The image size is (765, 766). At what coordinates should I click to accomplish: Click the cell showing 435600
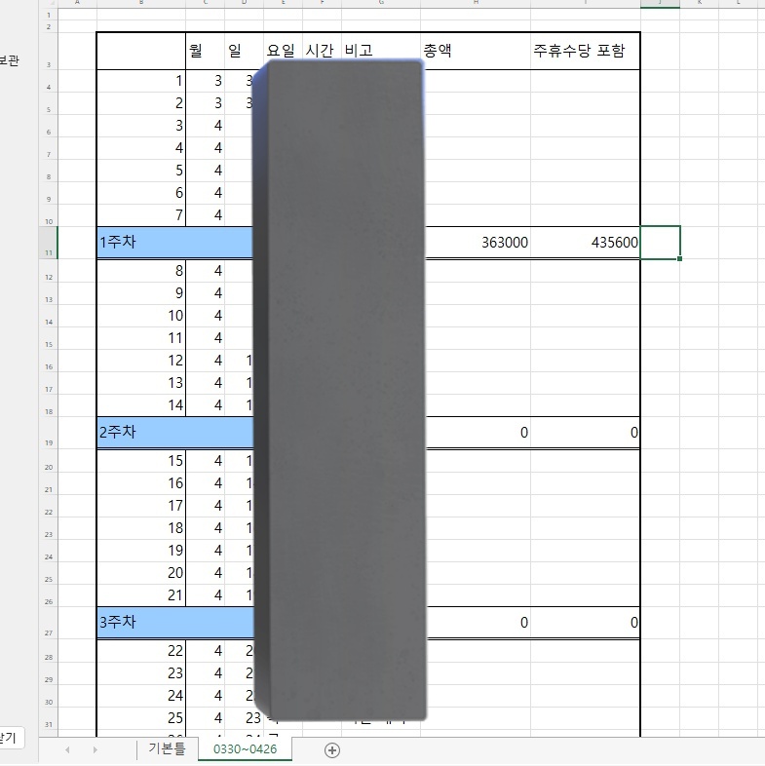586,243
